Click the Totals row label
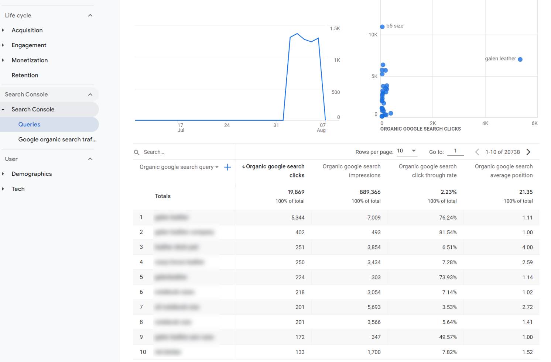Viewport: 551px width, 362px height. click(x=162, y=196)
